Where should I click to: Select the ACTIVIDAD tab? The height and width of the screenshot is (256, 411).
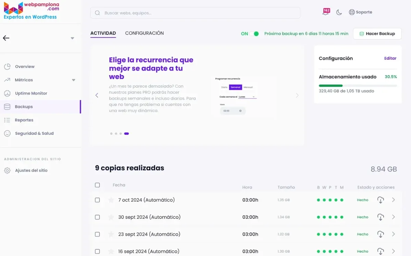(x=103, y=33)
